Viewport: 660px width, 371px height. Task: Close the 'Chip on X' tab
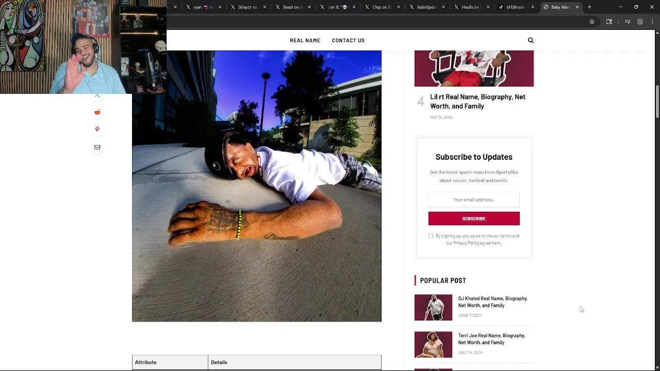click(399, 7)
